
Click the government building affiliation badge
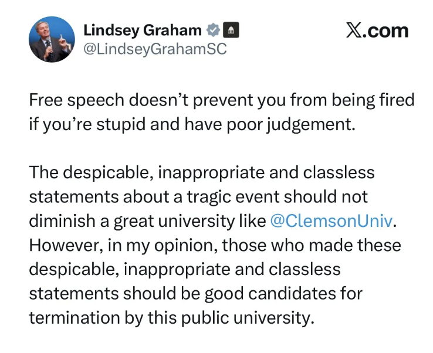click(x=231, y=30)
